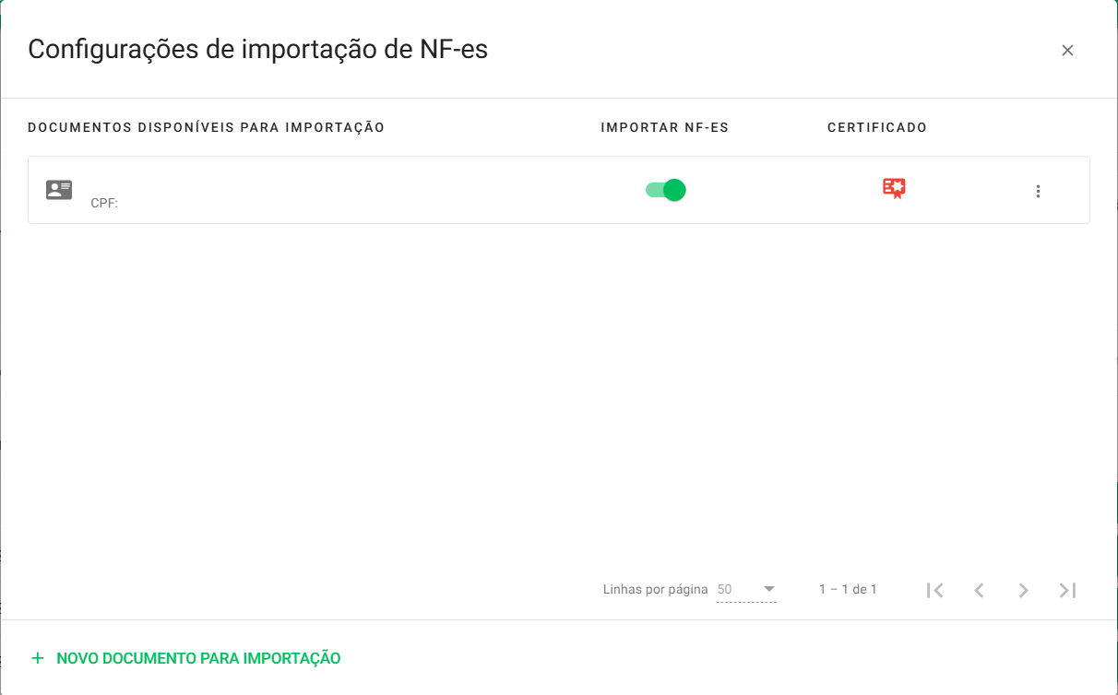Select the Importar NF-es column header
This screenshot has width=1118, height=695.
(x=664, y=127)
